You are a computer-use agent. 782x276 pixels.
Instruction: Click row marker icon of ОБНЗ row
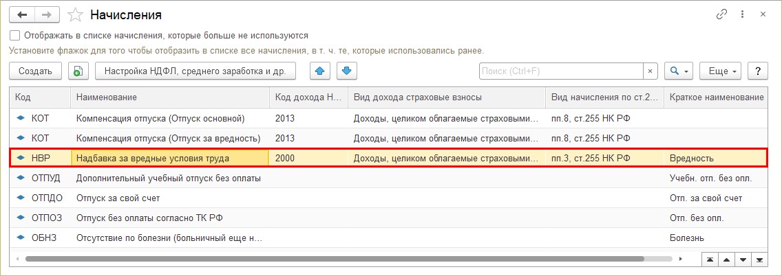[21, 238]
